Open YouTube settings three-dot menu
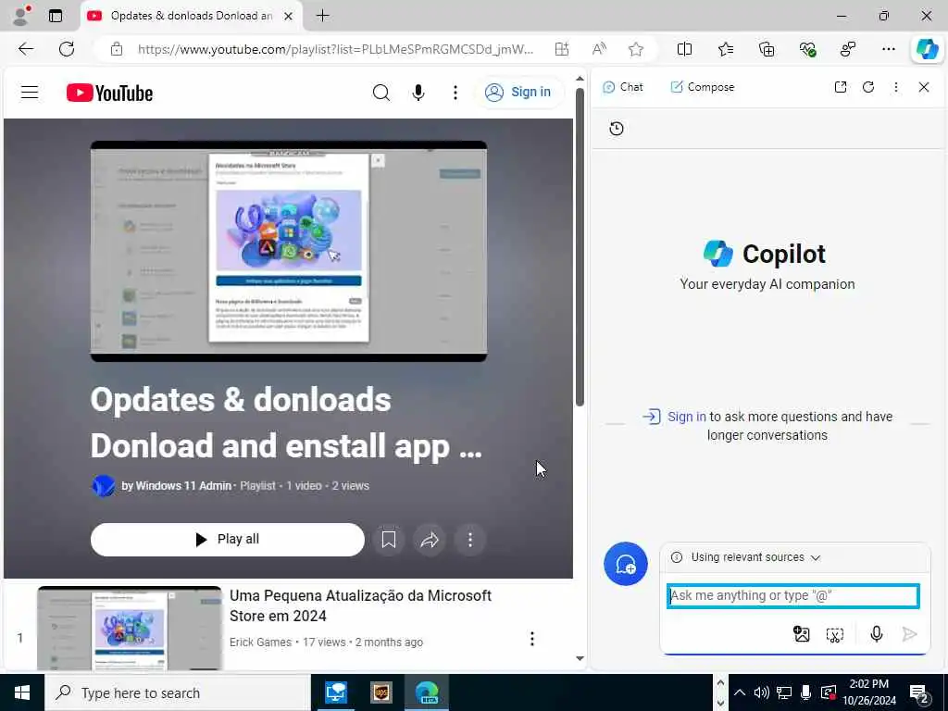948x711 pixels. click(455, 93)
